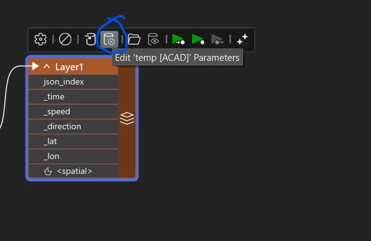Select the _direction attribute row

pos(73,127)
